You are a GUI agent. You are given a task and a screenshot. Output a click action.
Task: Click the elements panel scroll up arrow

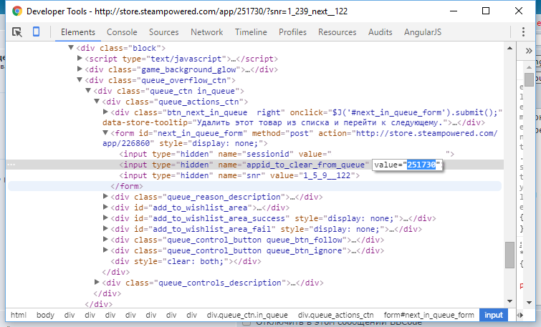510,48
